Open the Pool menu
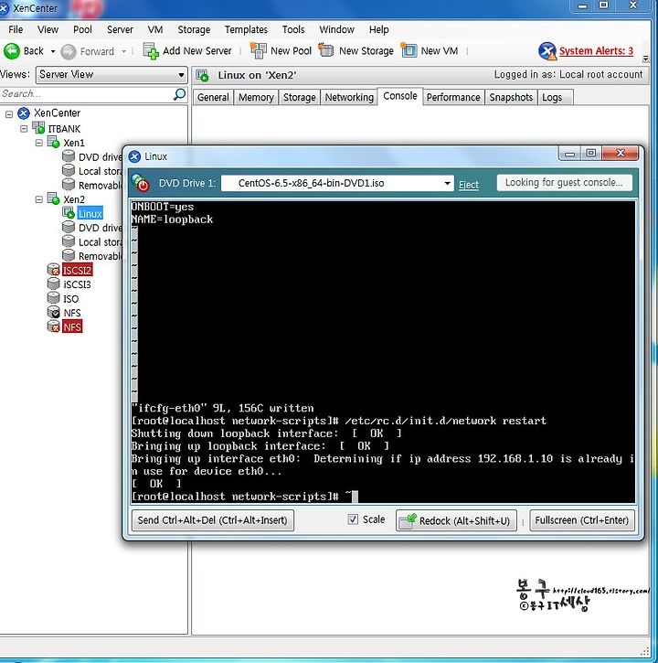The image size is (658, 663). [x=82, y=29]
